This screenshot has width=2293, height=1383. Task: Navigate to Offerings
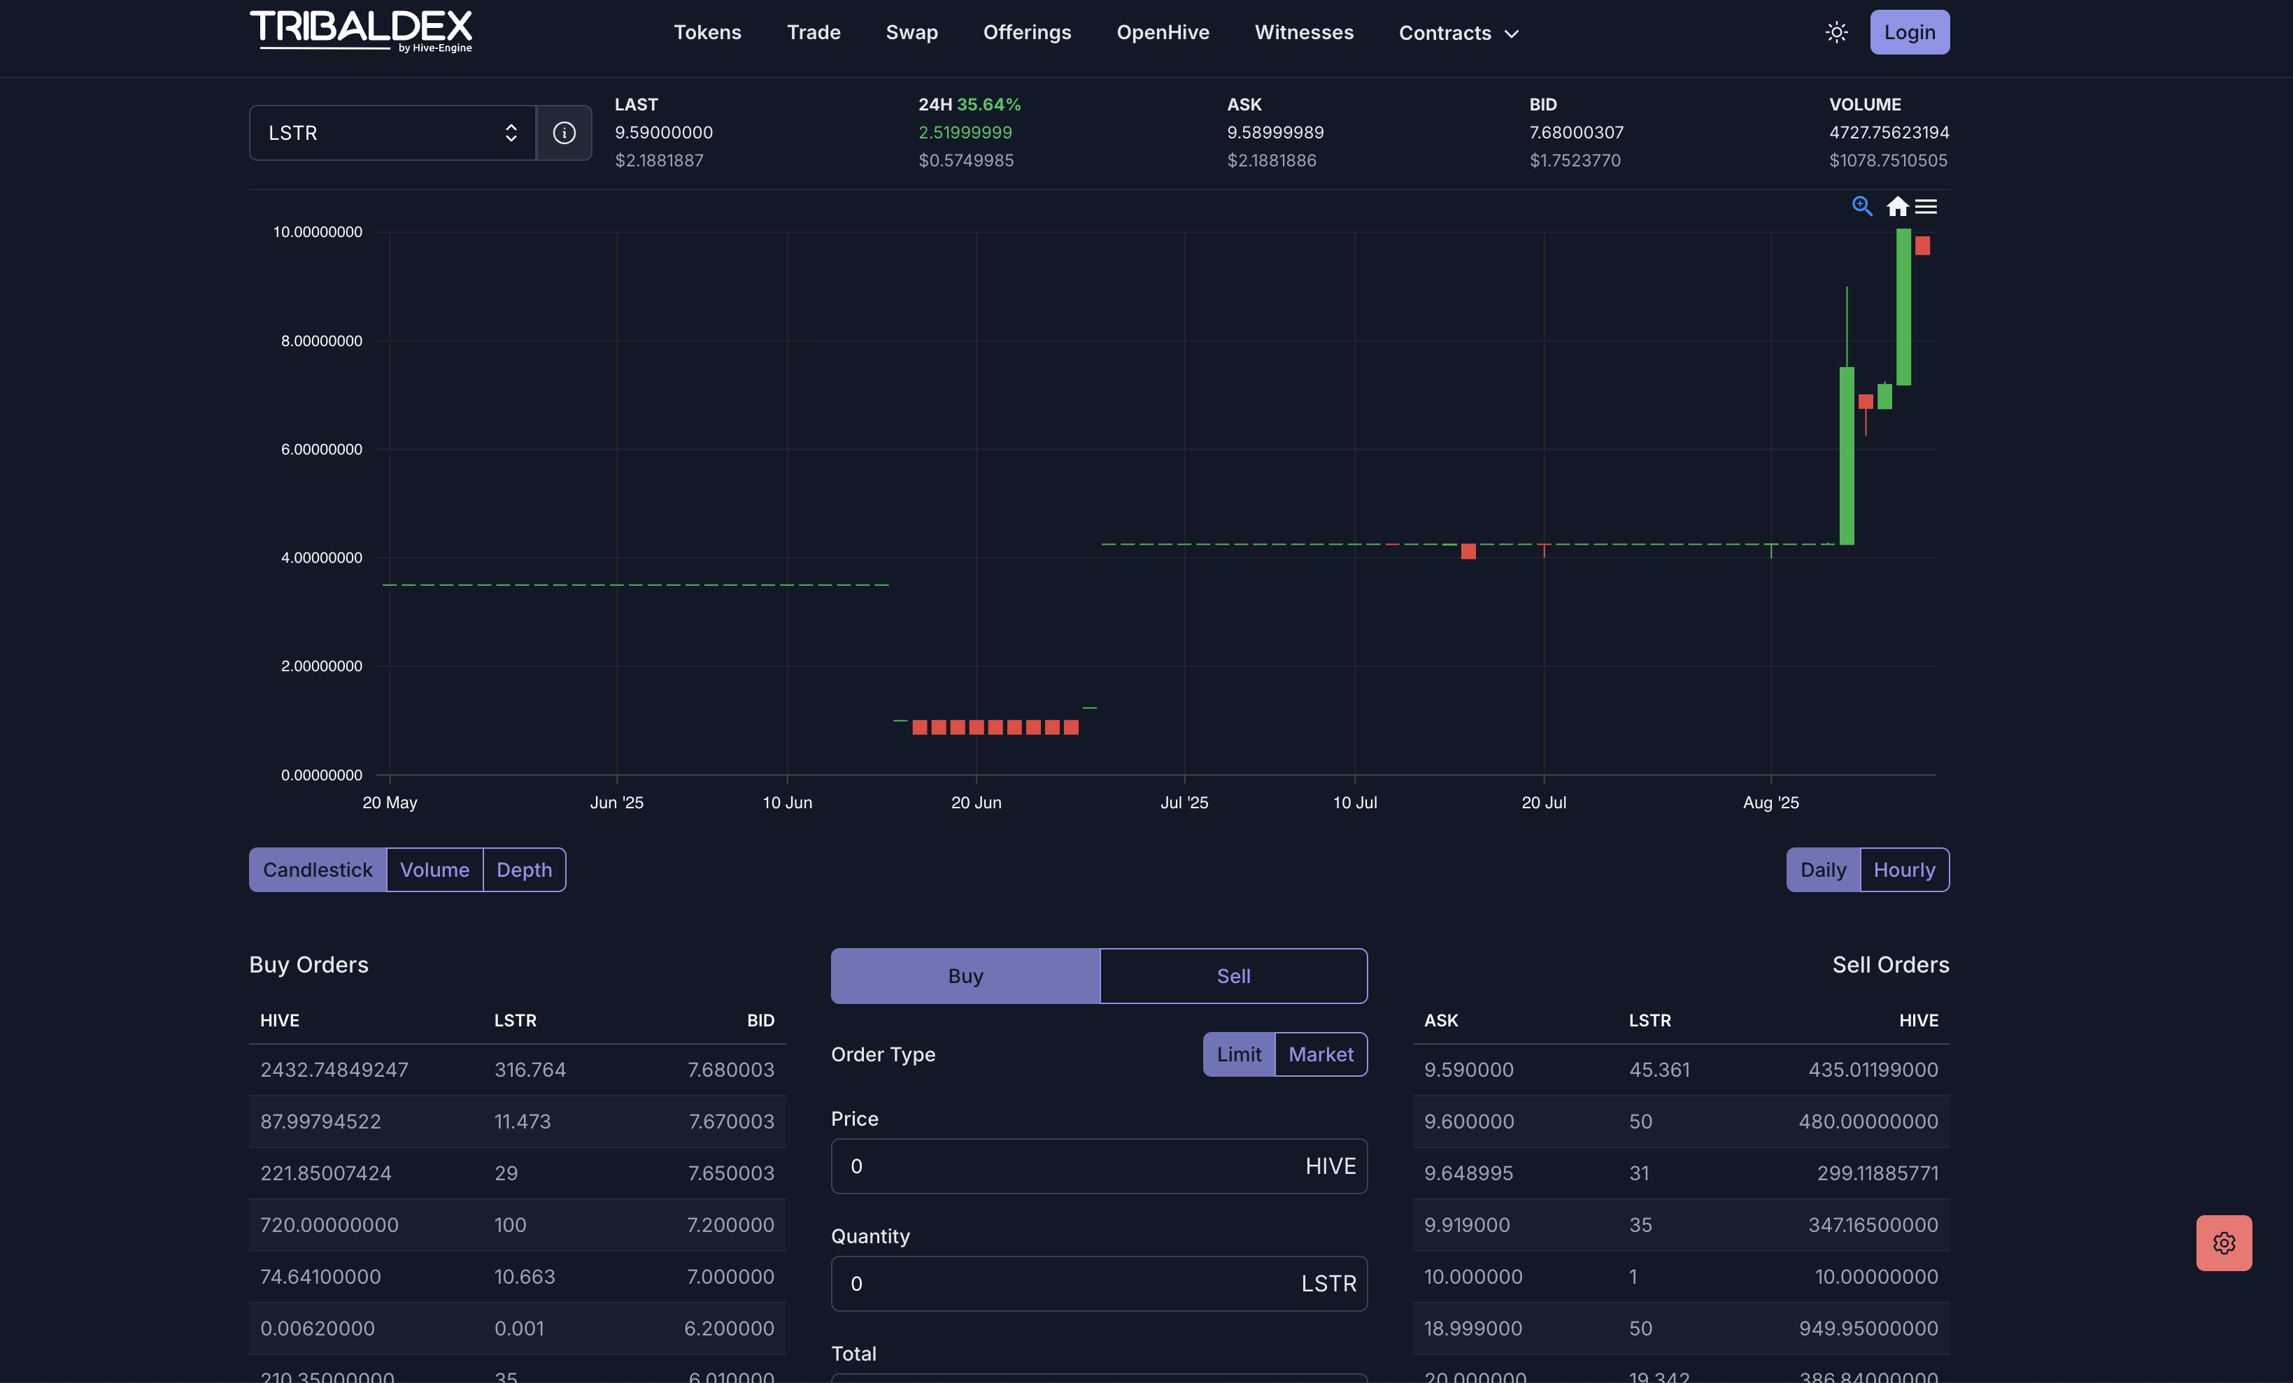(x=1028, y=33)
